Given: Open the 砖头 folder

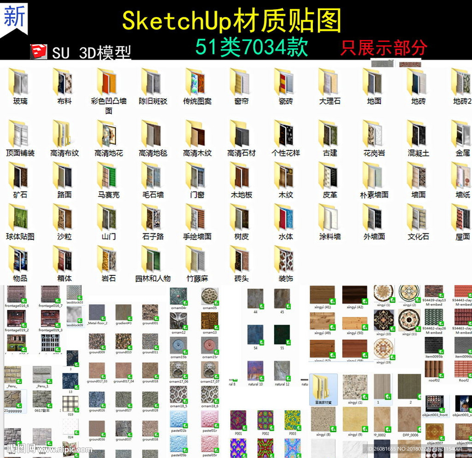Looking at the screenshot, I should tap(241, 259).
